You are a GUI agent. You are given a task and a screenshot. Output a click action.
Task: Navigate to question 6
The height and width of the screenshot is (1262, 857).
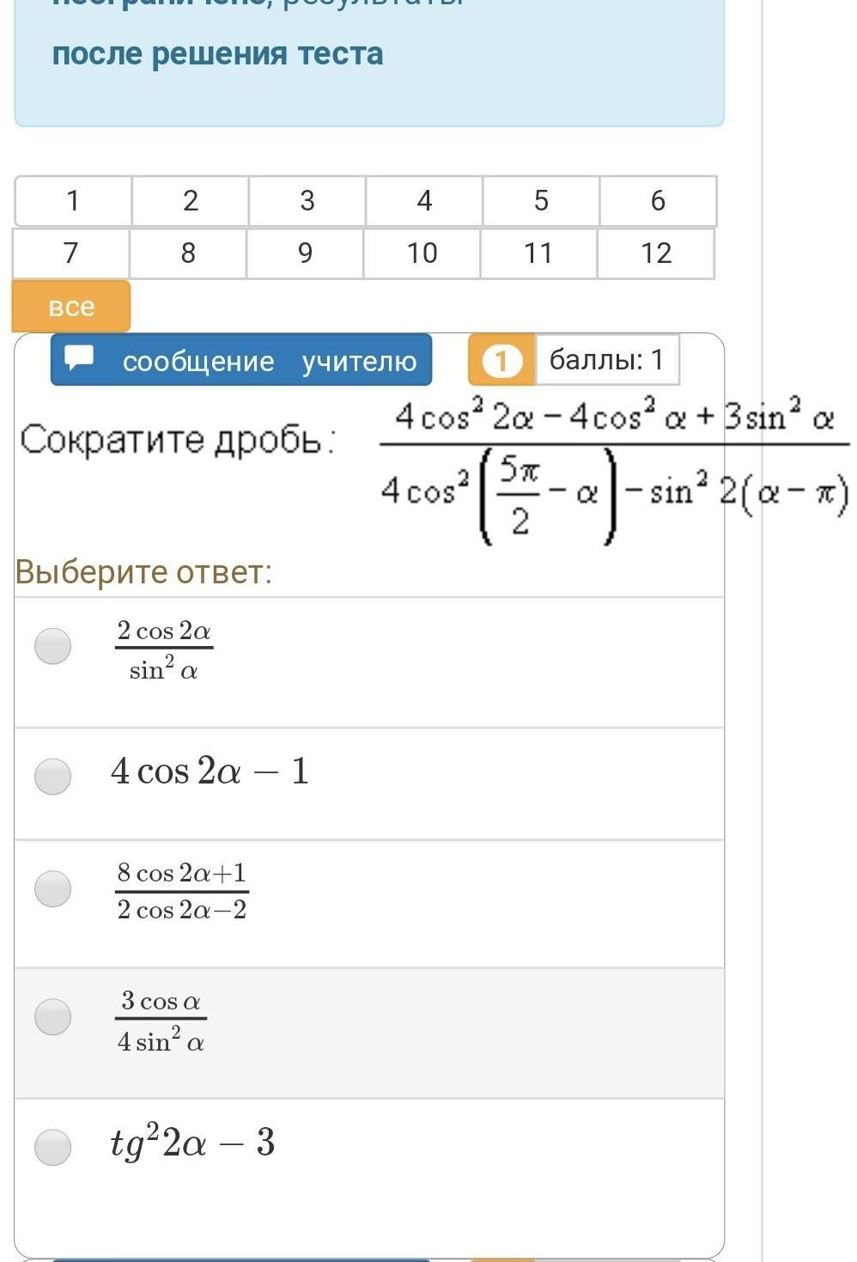pos(658,201)
